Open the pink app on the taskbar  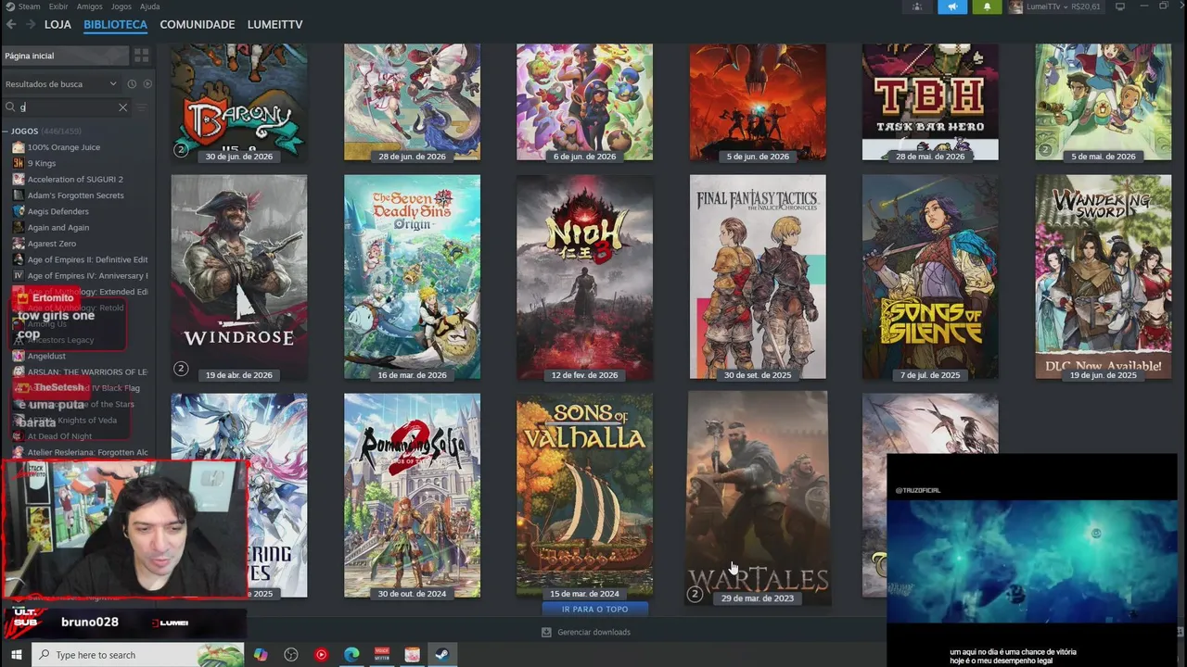[x=412, y=655]
